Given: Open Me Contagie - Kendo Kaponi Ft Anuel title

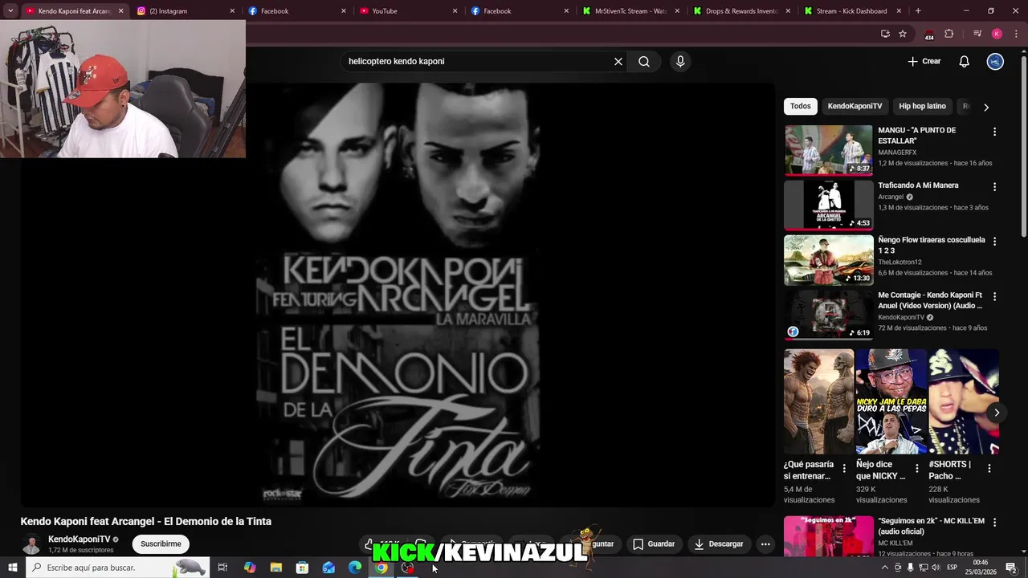Looking at the screenshot, I should point(930,300).
